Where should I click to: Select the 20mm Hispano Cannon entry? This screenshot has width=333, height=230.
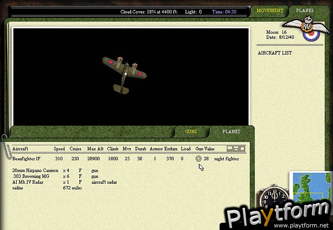(35, 170)
